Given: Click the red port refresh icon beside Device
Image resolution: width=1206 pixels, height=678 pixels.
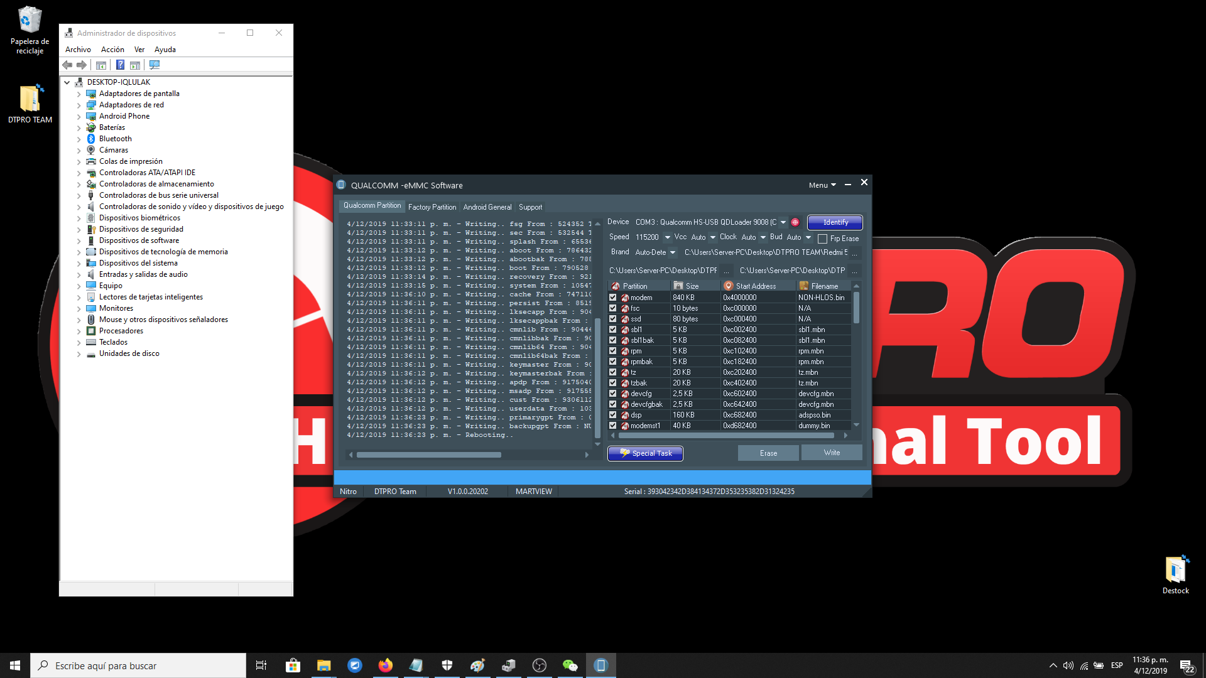Looking at the screenshot, I should (795, 222).
